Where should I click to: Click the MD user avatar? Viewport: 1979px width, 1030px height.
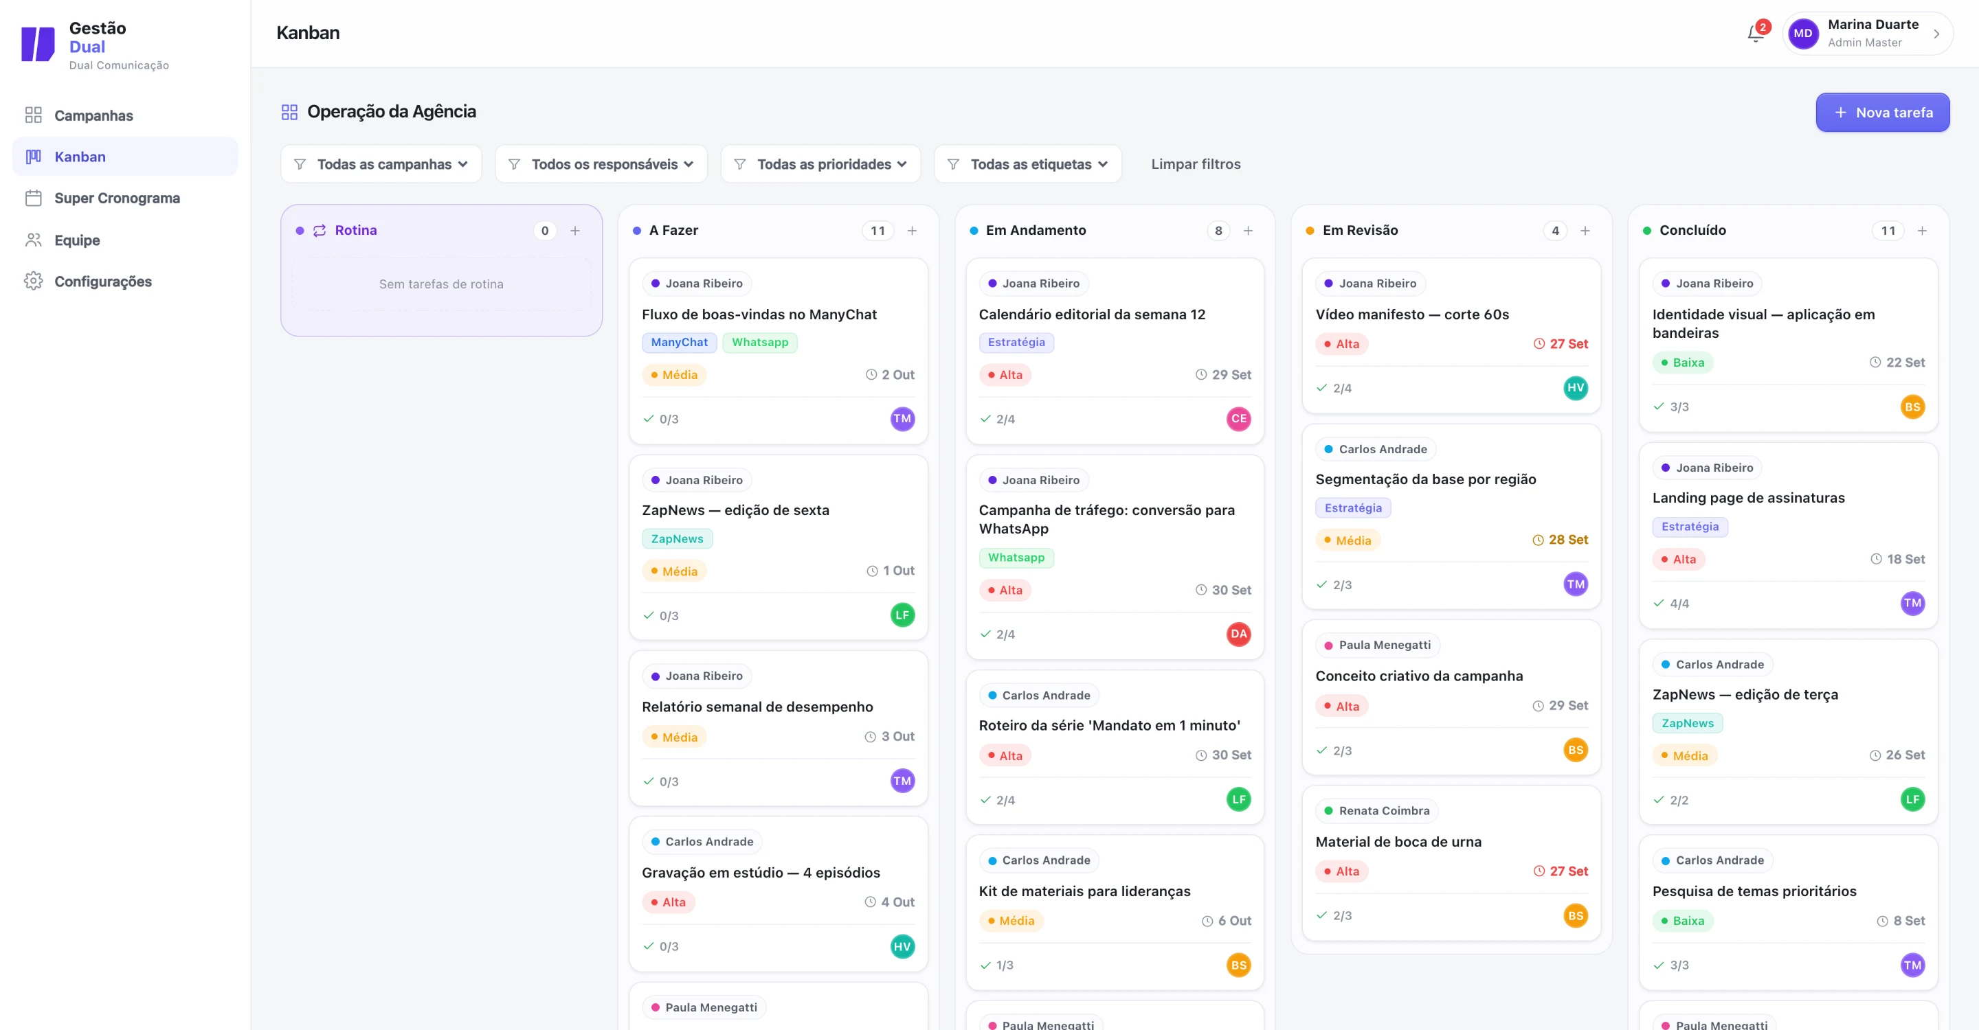tap(1802, 33)
